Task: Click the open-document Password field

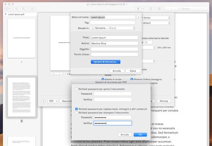Action: coord(113,94)
